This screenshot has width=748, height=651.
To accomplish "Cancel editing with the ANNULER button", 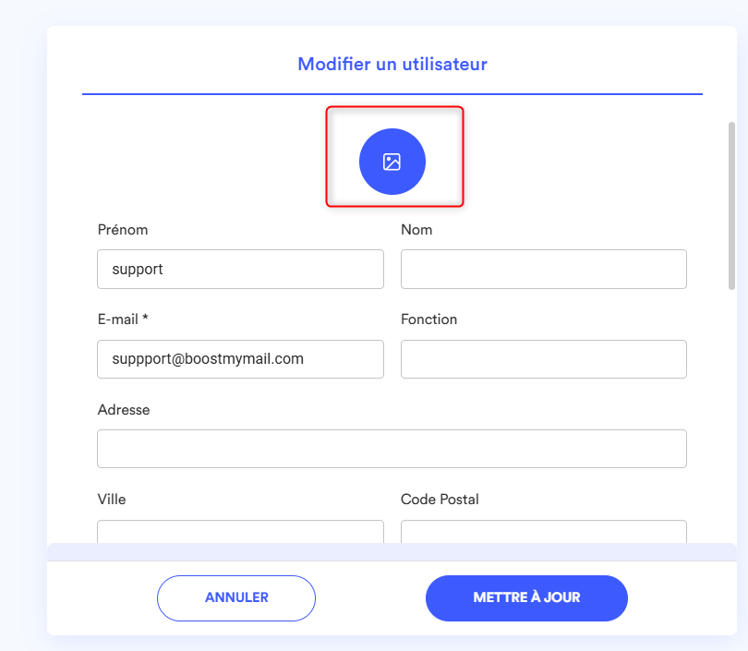I will pos(236,598).
